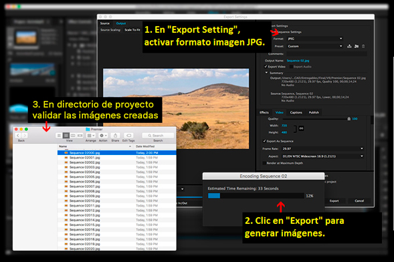Click the landscape preview image

[x=176, y=109]
